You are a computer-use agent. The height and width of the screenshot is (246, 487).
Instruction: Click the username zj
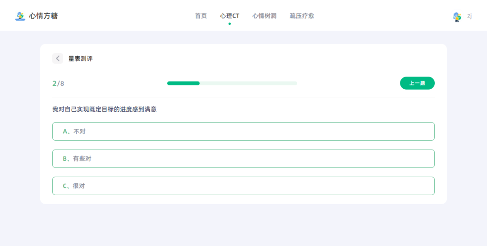pos(469,16)
